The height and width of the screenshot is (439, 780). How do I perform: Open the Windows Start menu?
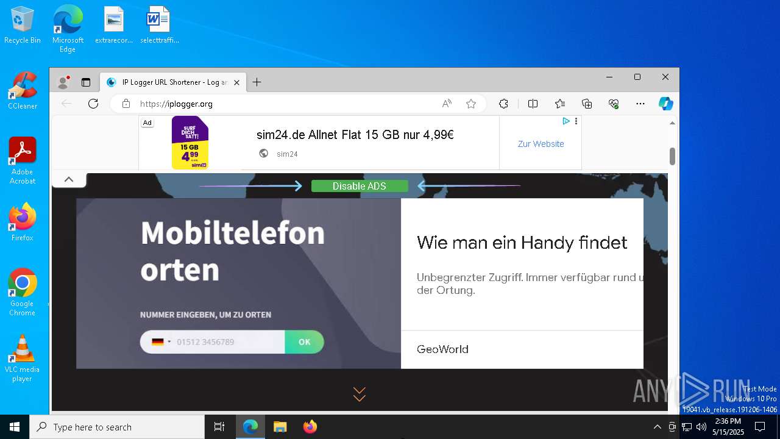click(x=15, y=427)
